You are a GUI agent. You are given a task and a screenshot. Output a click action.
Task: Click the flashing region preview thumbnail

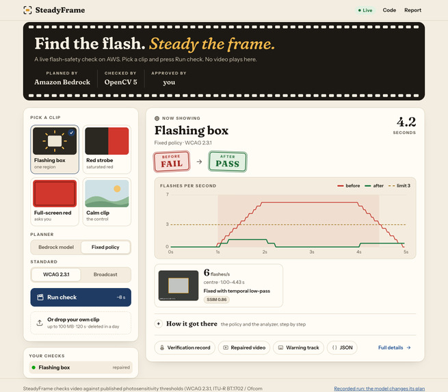[x=179, y=285]
